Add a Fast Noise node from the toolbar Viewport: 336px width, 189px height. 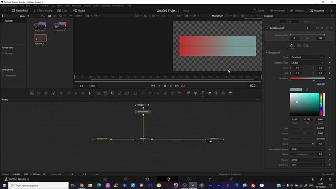(x=39, y=93)
